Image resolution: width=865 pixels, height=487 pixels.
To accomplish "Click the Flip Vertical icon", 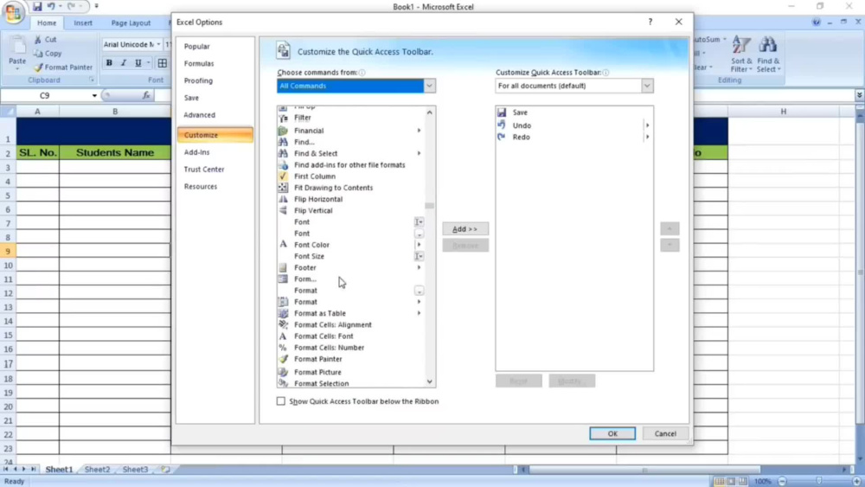I will [283, 211].
